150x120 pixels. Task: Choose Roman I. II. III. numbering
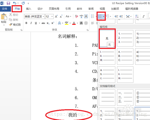(107, 56)
